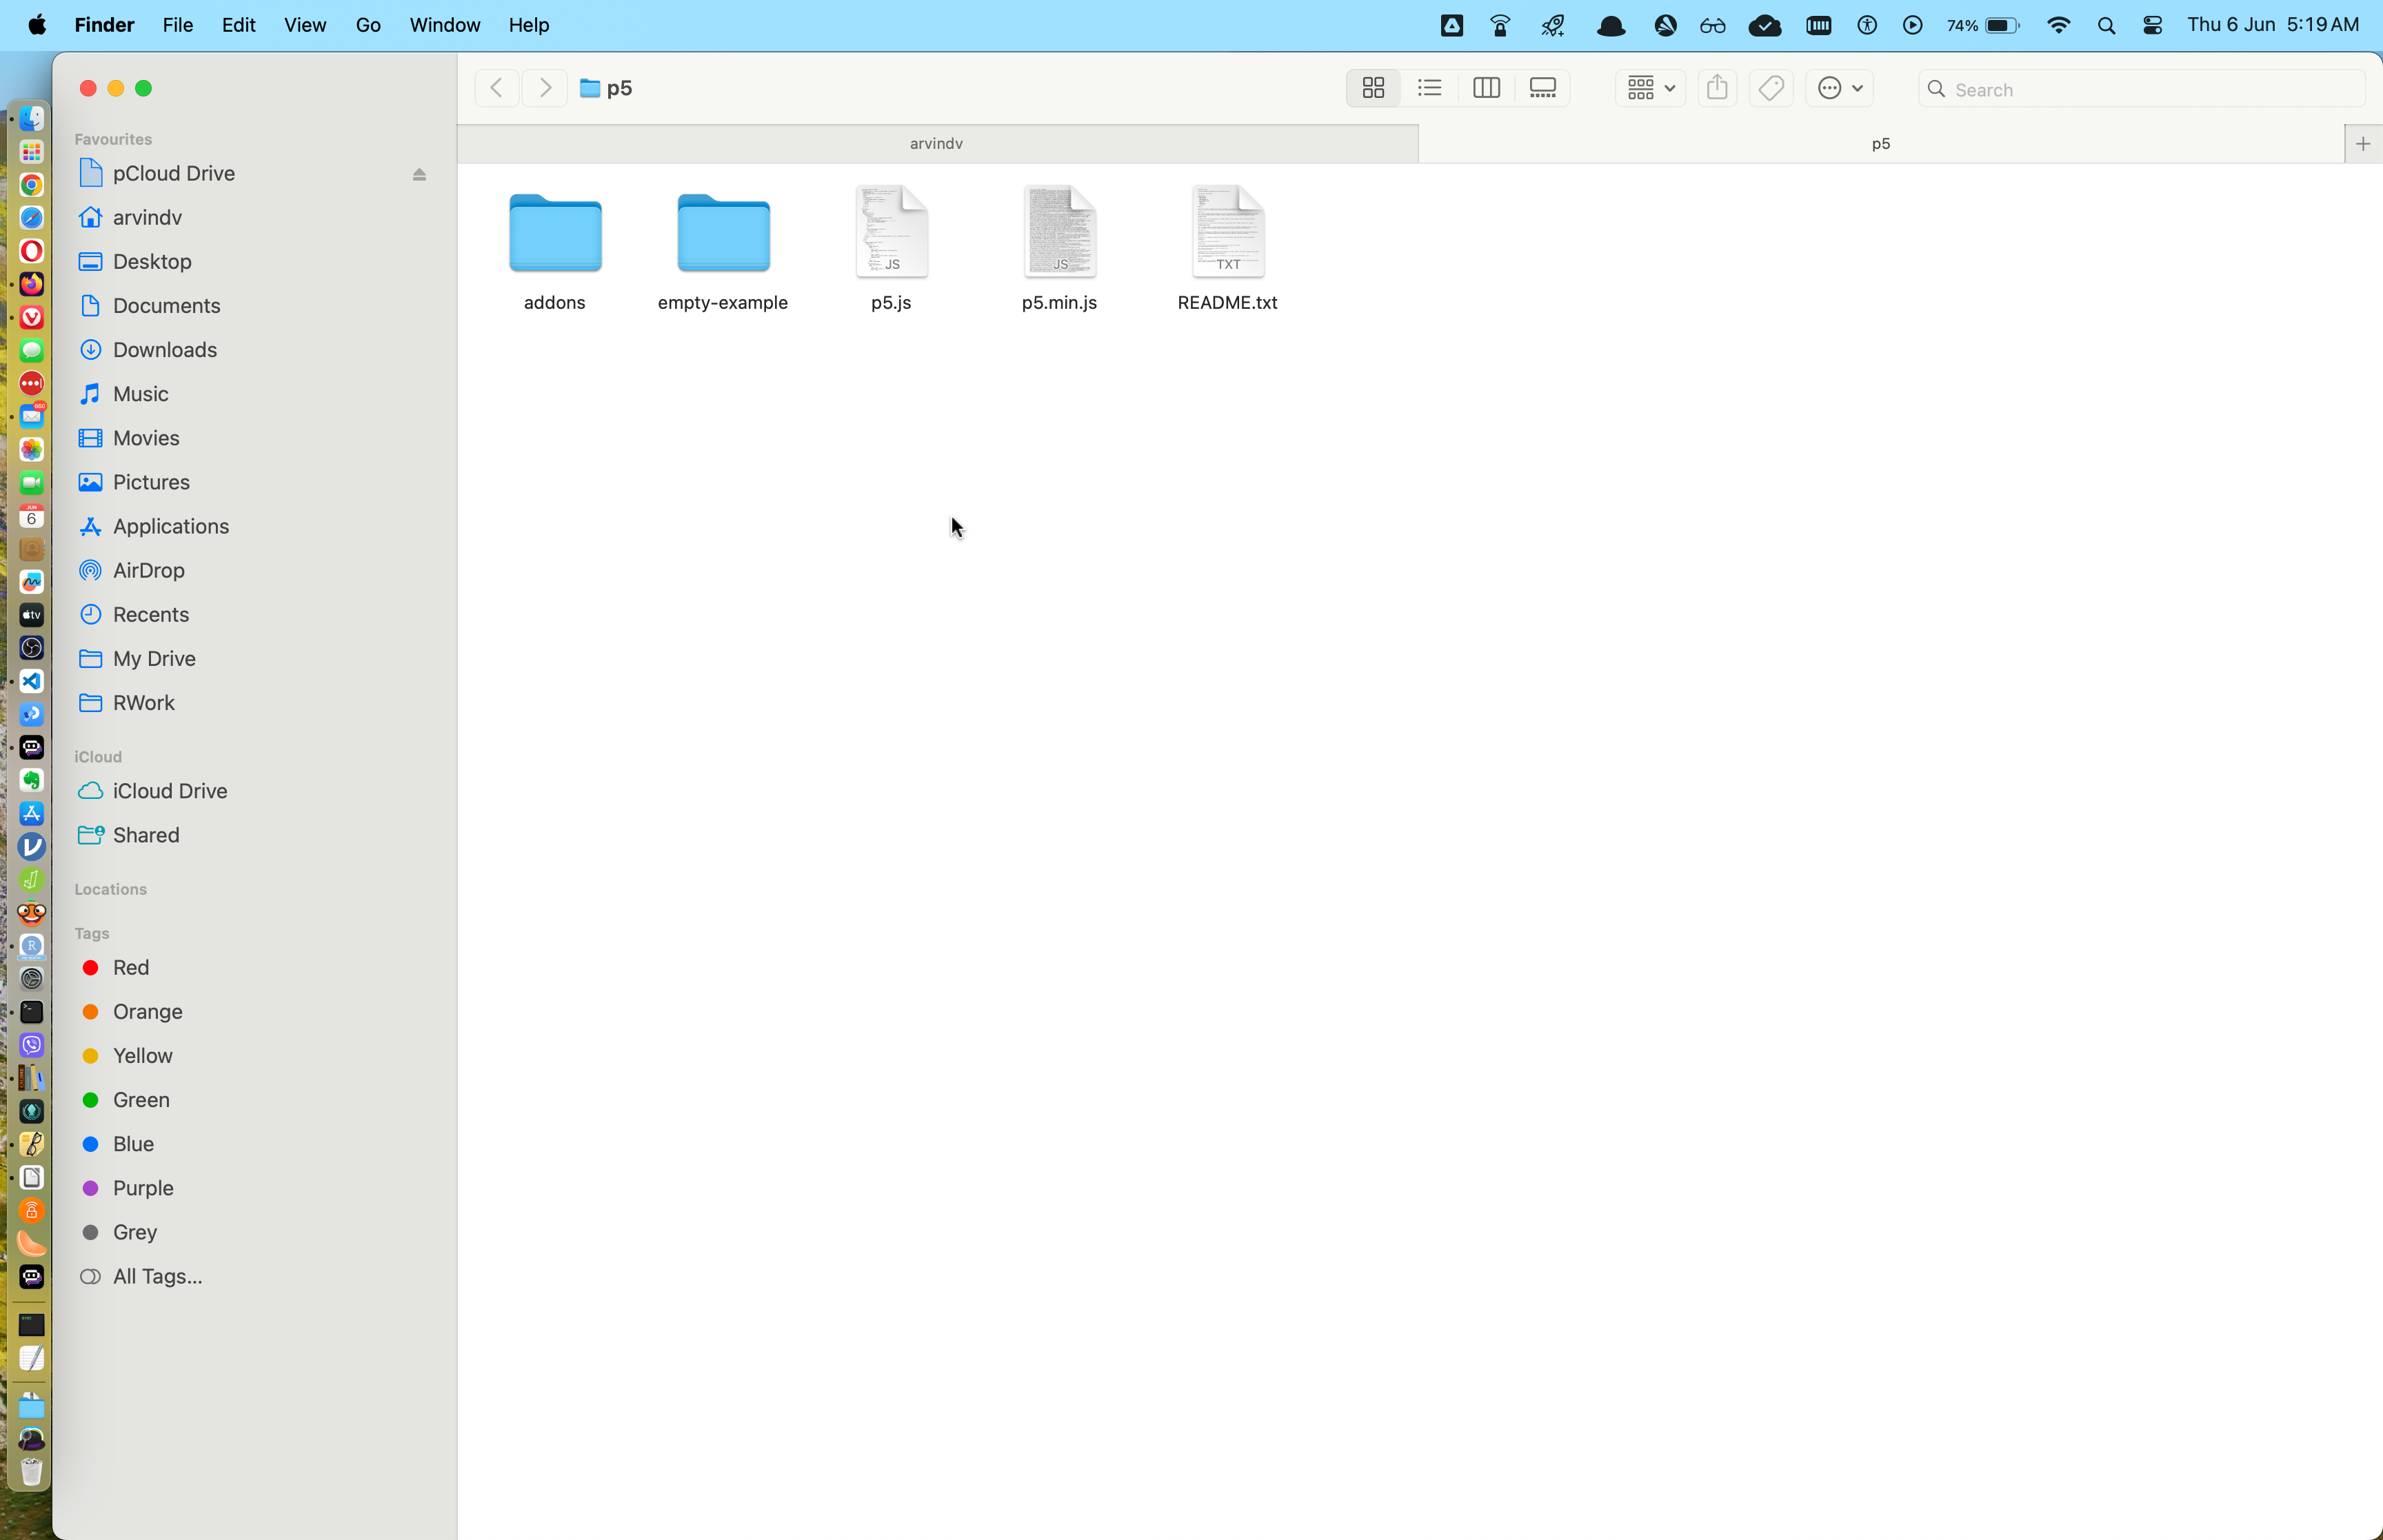2383x1540 pixels.
Task: Click the Share toolbar button
Action: tap(1717, 88)
